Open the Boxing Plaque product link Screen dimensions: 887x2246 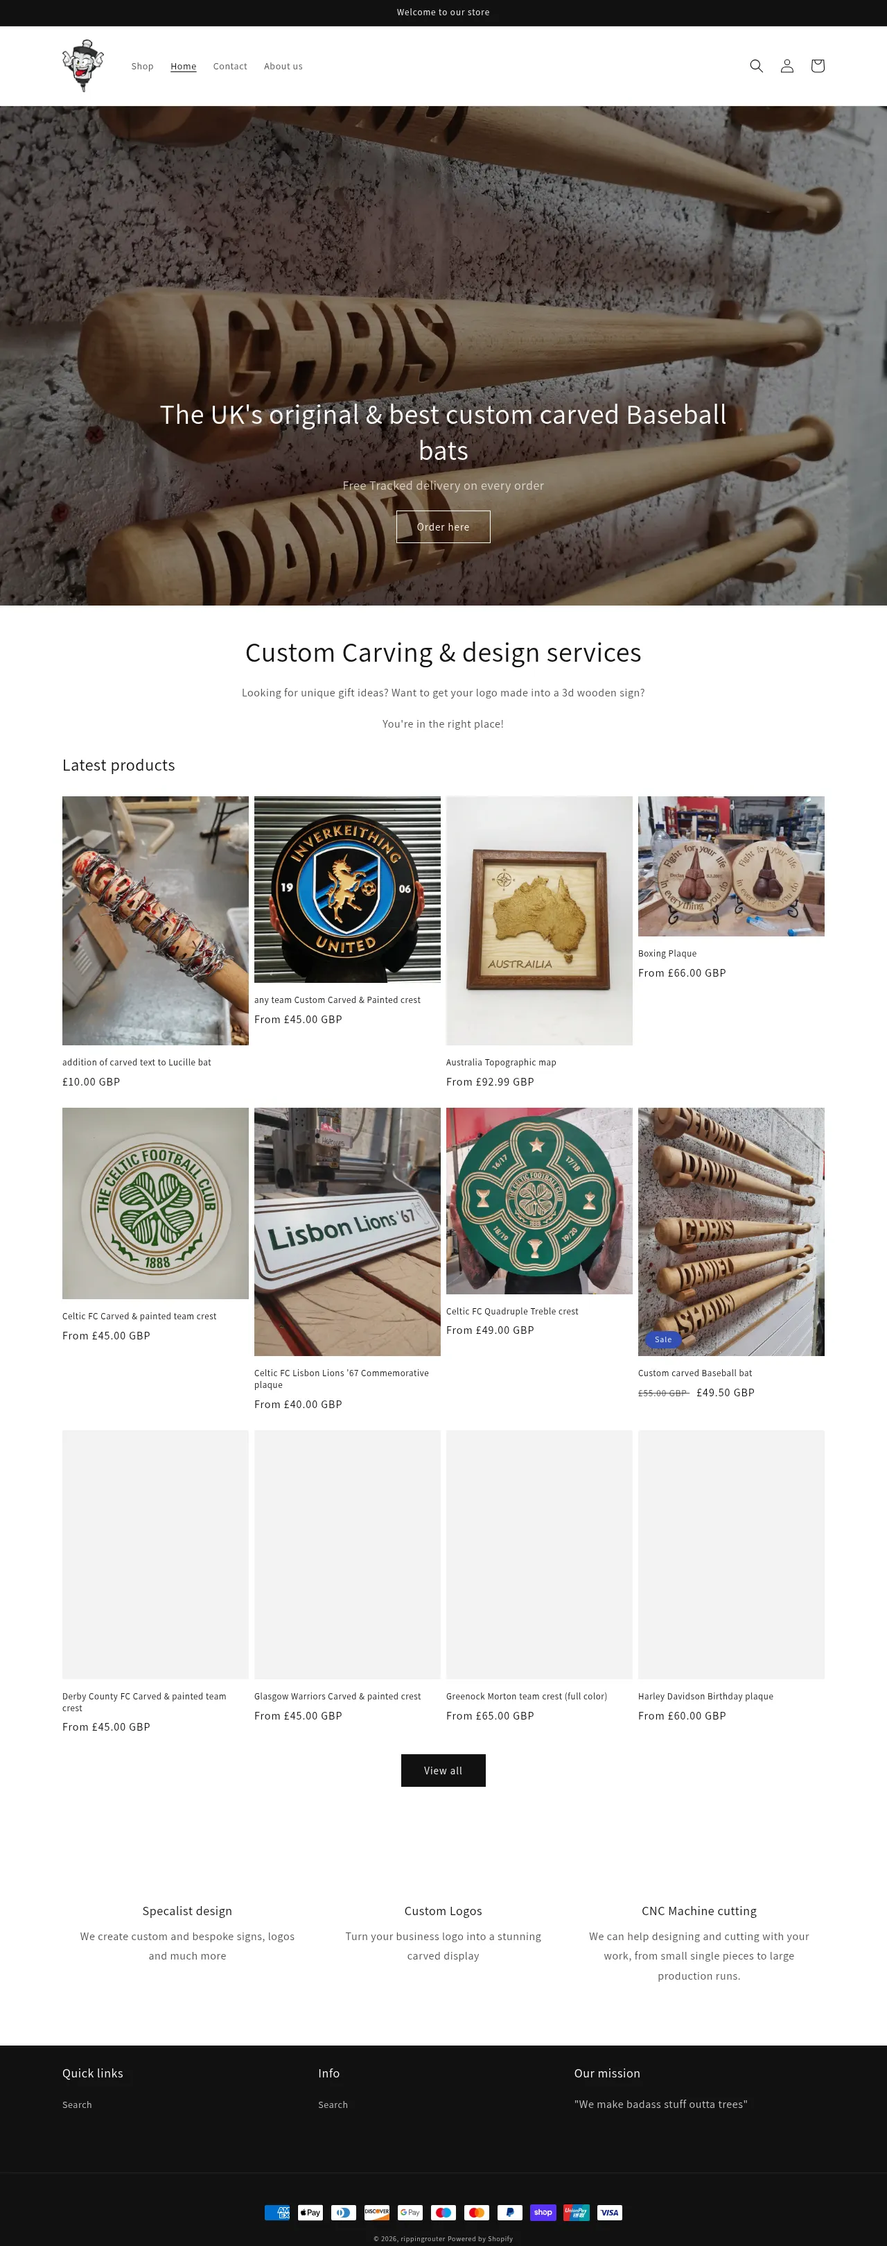coord(667,953)
